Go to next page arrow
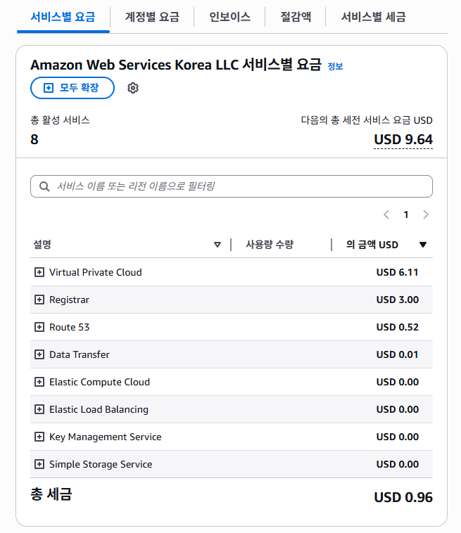The image size is (461, 533). [x=426, y=214]
